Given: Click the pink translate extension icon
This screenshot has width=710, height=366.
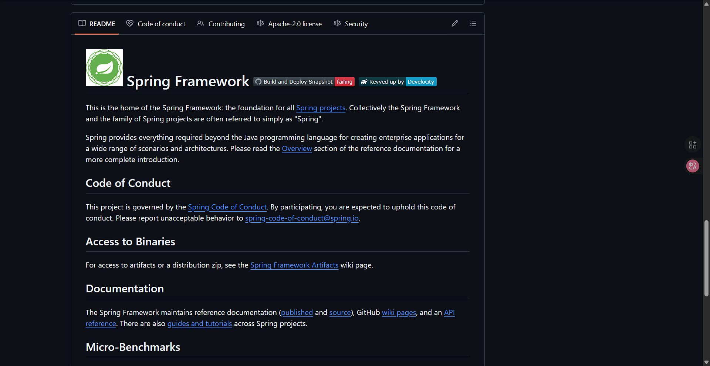Looking at the screenshot, I should pos(693,166).
